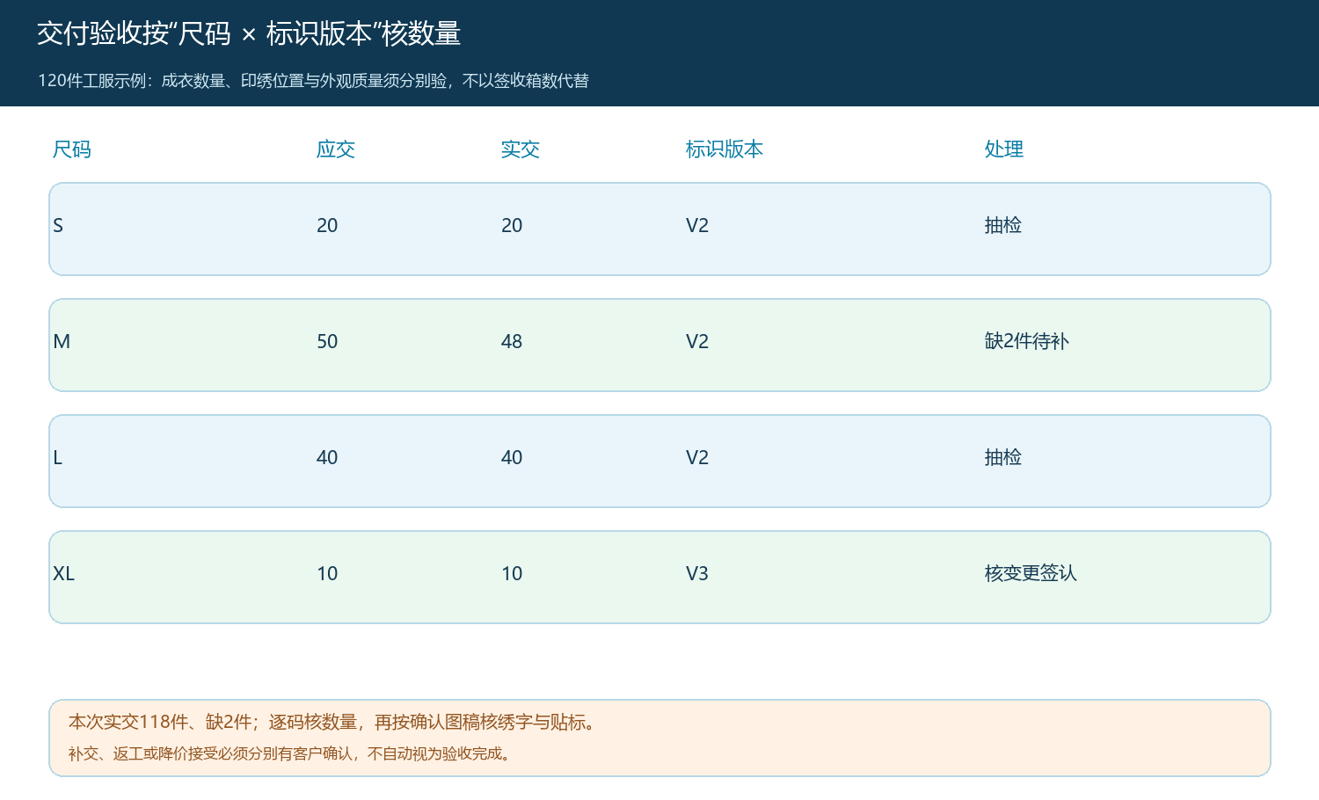Click the V3 version cell
Image resolution: width=1319 pixels, height=800 pixels.
pos(697,573)
